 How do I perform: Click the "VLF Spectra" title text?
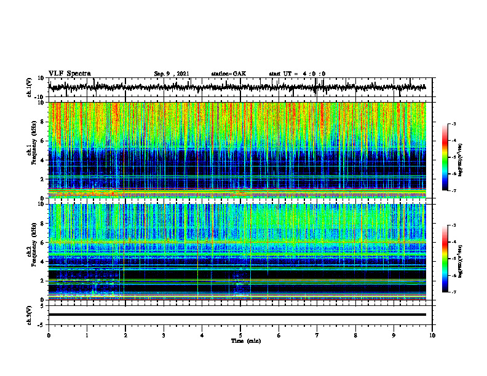click(x=69, y=74)
